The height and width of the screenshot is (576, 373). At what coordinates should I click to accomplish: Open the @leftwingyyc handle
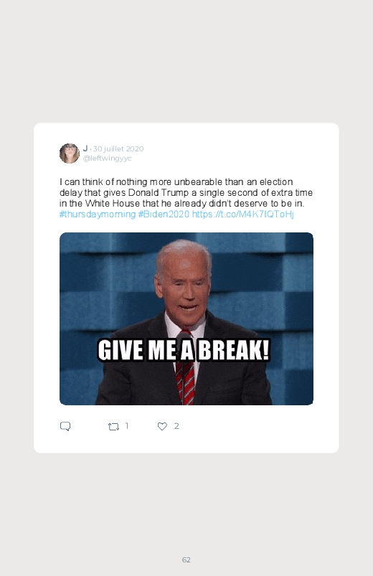(x=108, y=159)
